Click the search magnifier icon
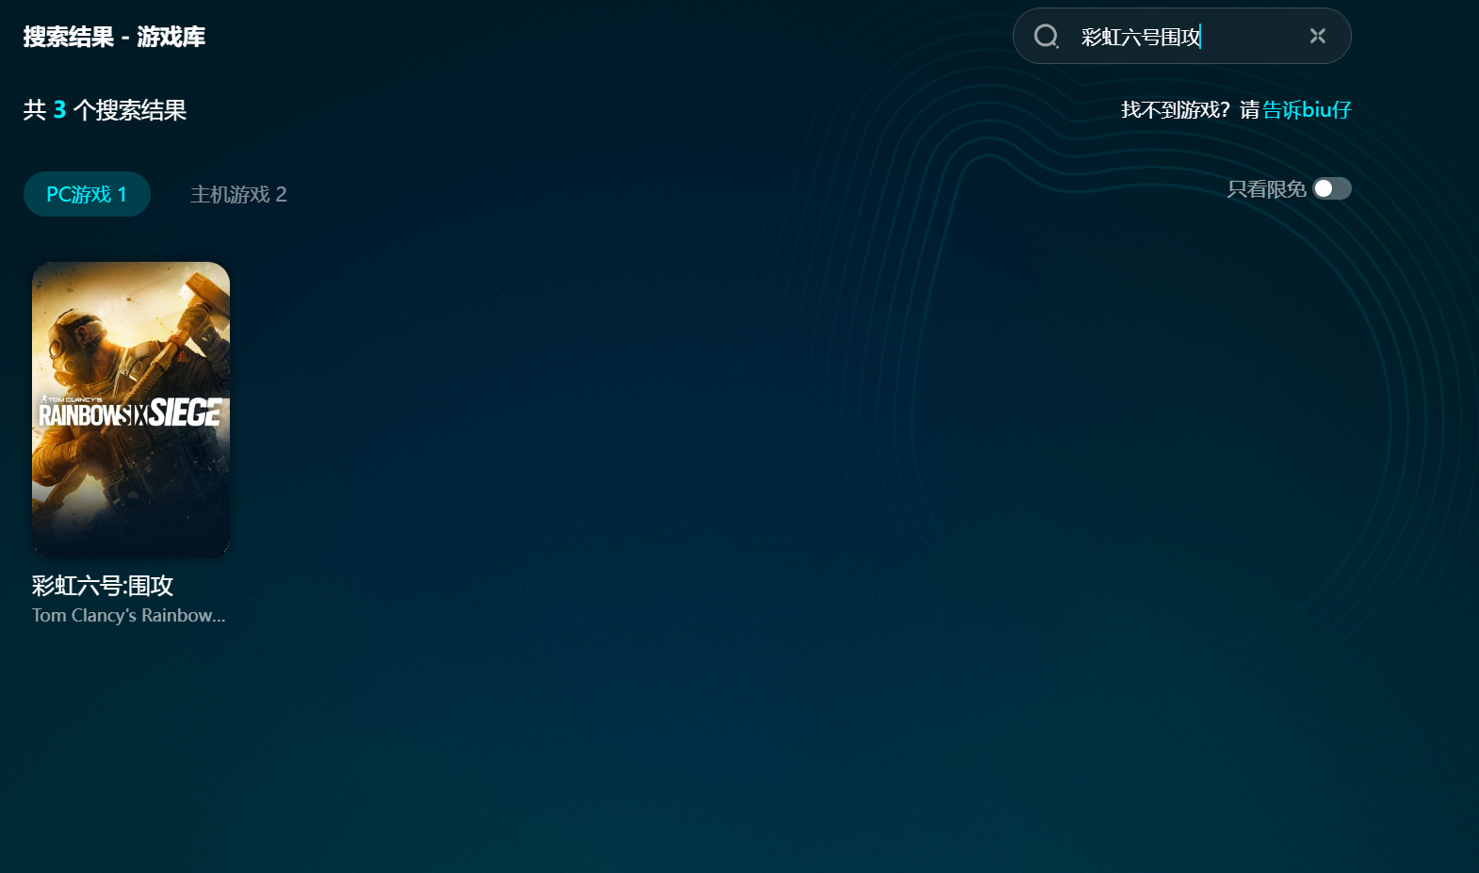Viewport: 1479px width, 873px height. pos(1047,37)
